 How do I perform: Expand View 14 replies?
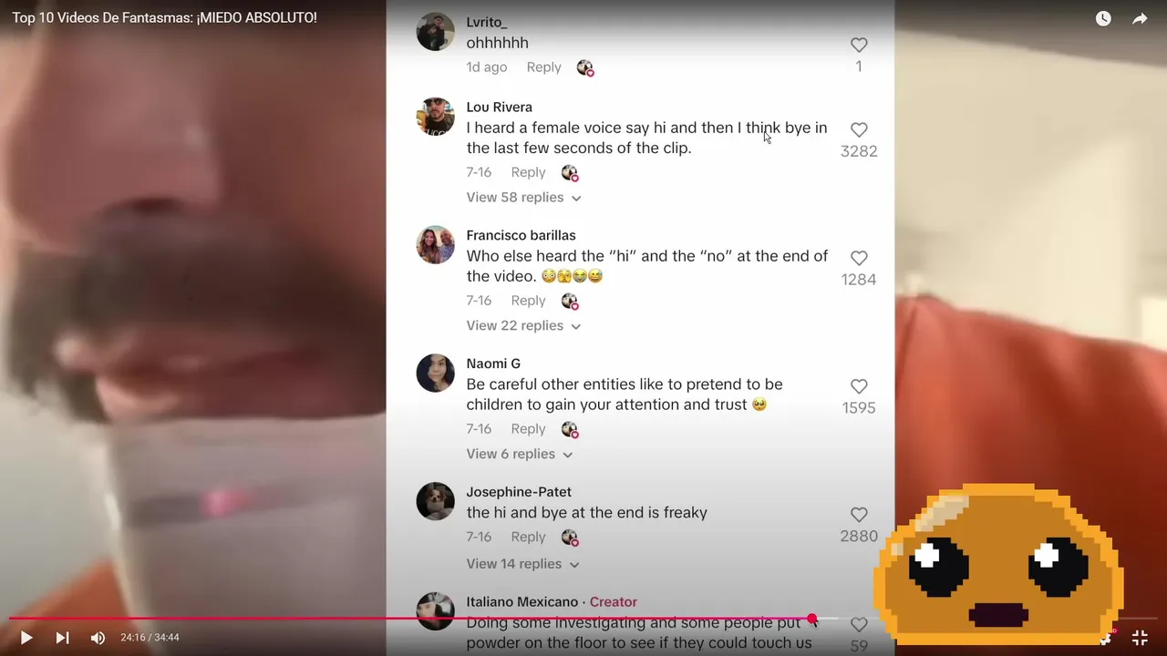(x=522, y=564)
